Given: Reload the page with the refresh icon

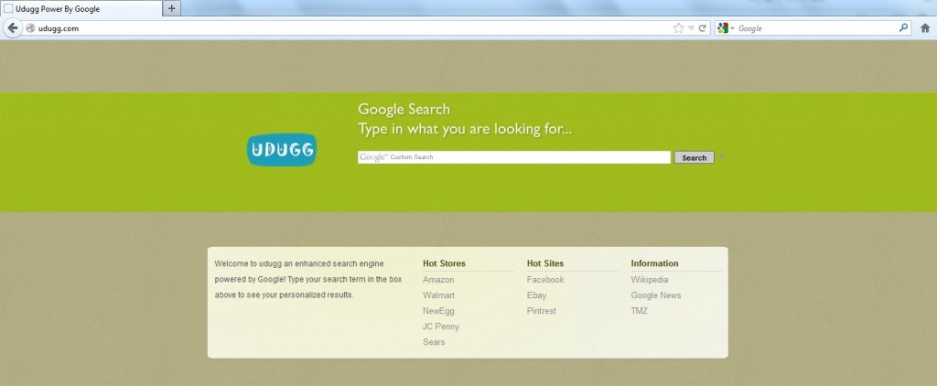Looking at the screenshot, I should pyautogui.click(x=703, y=28).
